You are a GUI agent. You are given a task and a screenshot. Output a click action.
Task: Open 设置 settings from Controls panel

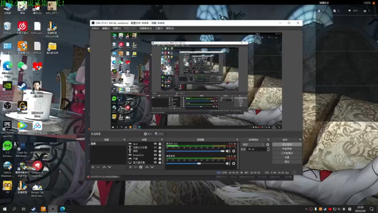click(287, 158)
